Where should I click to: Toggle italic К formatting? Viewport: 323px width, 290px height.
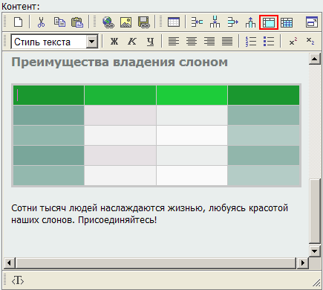pos(132,42)
